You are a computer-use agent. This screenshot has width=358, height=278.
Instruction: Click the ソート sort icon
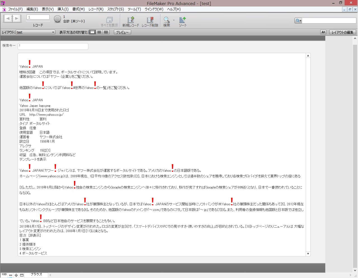coord(183,20)
